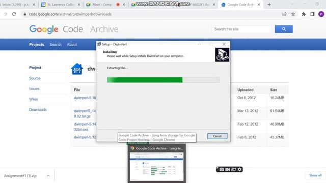Open the Assignment#1 (1).zip downloaded file
The height and width of the screenshot is (183, 326).
point(20,176)
